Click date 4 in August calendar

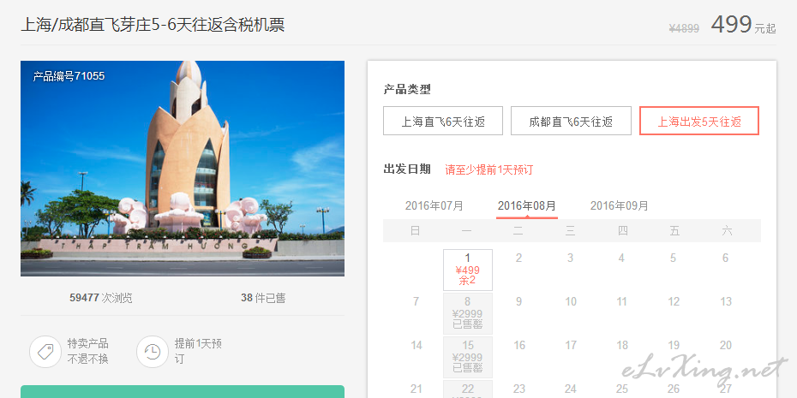[621, 258]
